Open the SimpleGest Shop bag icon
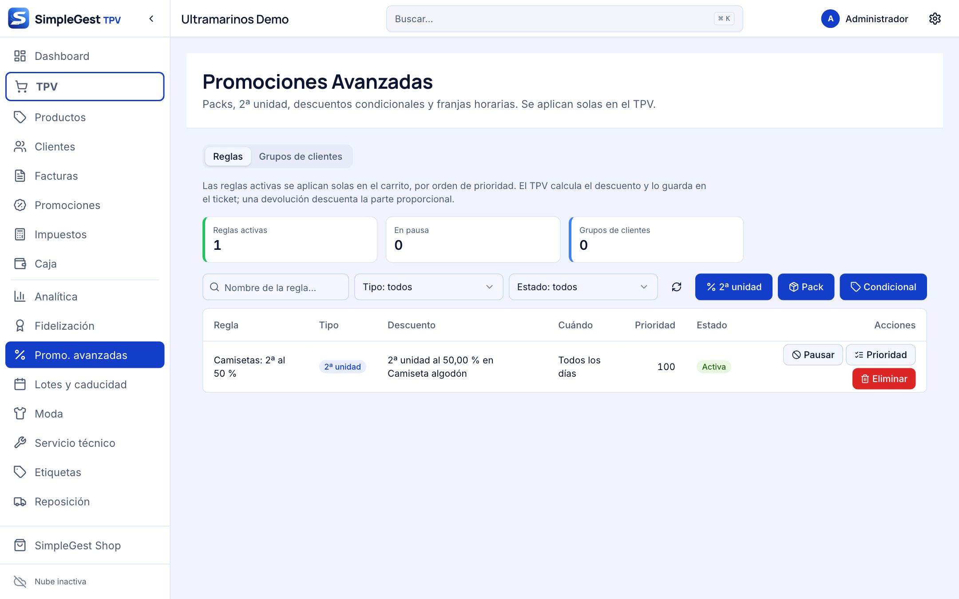 pyautogui.click(x=20, y=545)
